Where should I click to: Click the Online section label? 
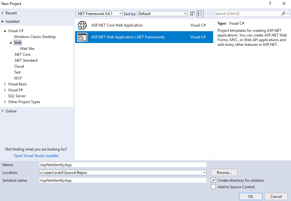click(11, 111)
